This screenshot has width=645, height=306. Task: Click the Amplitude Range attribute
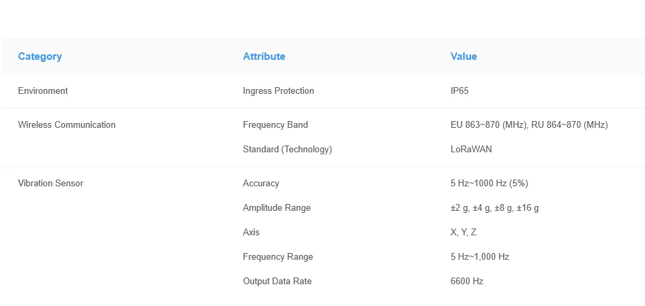click(277, 207)
